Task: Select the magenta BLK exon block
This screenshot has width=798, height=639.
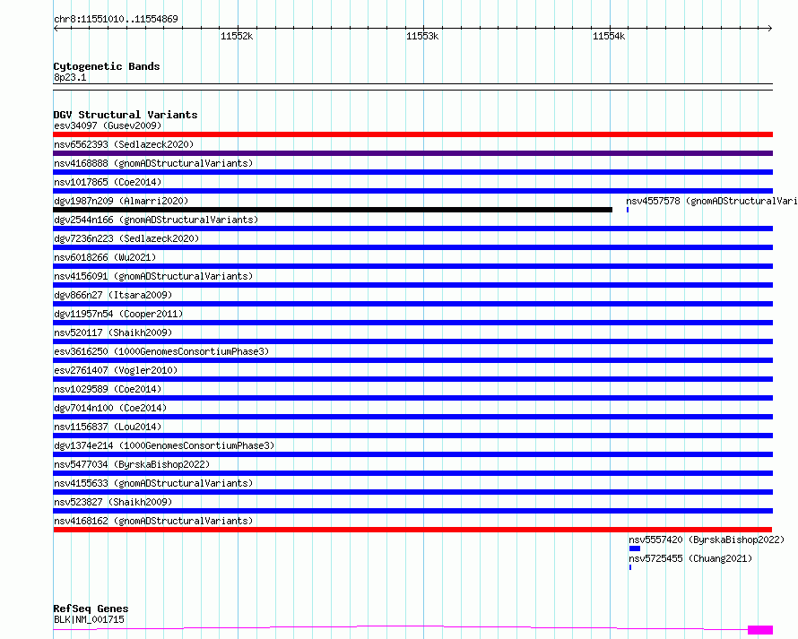Action: 760,630
